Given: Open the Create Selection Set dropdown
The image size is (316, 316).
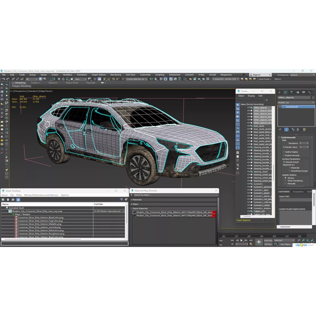Looking at the screenshot, I should click(136, 79).
